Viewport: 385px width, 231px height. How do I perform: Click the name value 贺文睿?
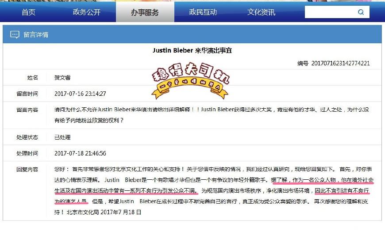click(62, 78)
